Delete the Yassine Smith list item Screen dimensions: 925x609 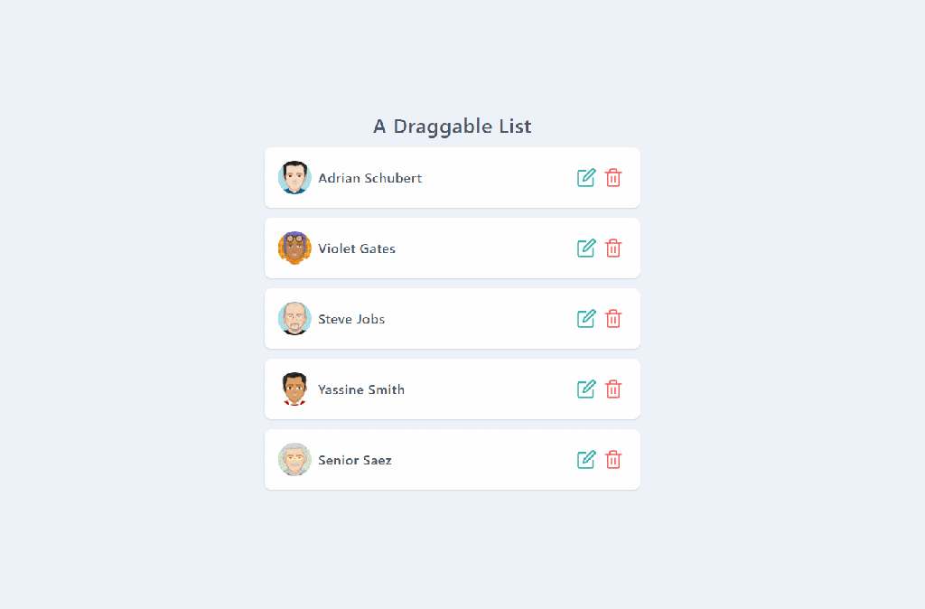point(613,389)
